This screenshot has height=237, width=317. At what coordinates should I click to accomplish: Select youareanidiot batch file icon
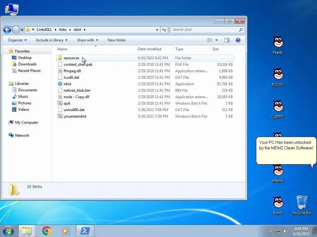pyautogui.click(x=60, y=116)
